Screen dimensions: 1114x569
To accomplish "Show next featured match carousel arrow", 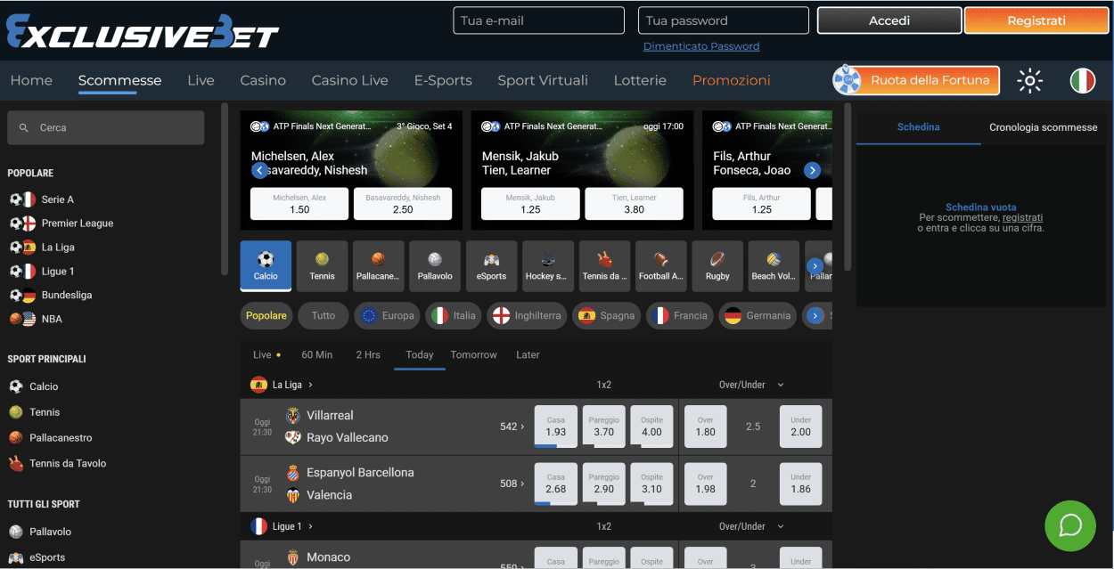I will coord(812,170).
